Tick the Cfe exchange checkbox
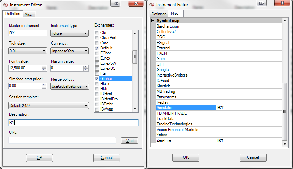Screen dimensions: 293x169 97,33
